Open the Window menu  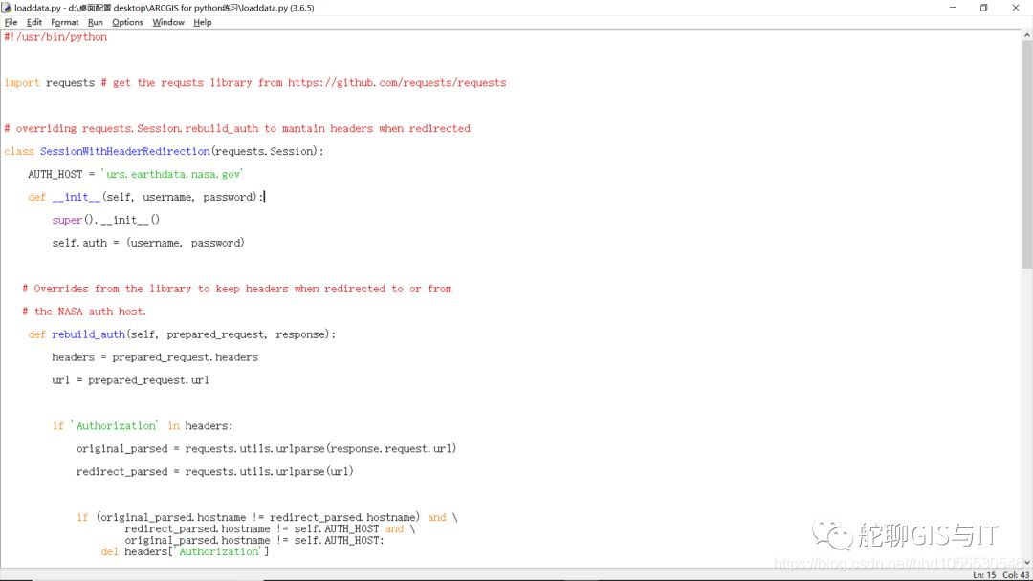tap(168, 22)
